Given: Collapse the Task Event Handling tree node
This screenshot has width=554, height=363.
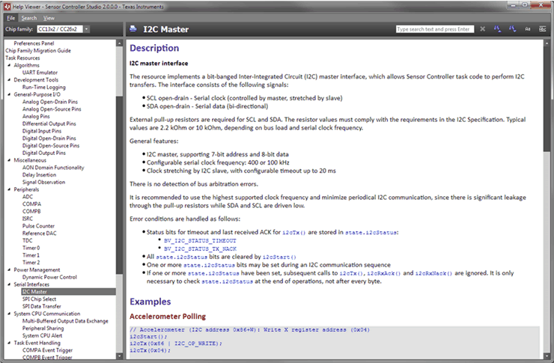Looking at the screenshot, I should tap(9, 343).
